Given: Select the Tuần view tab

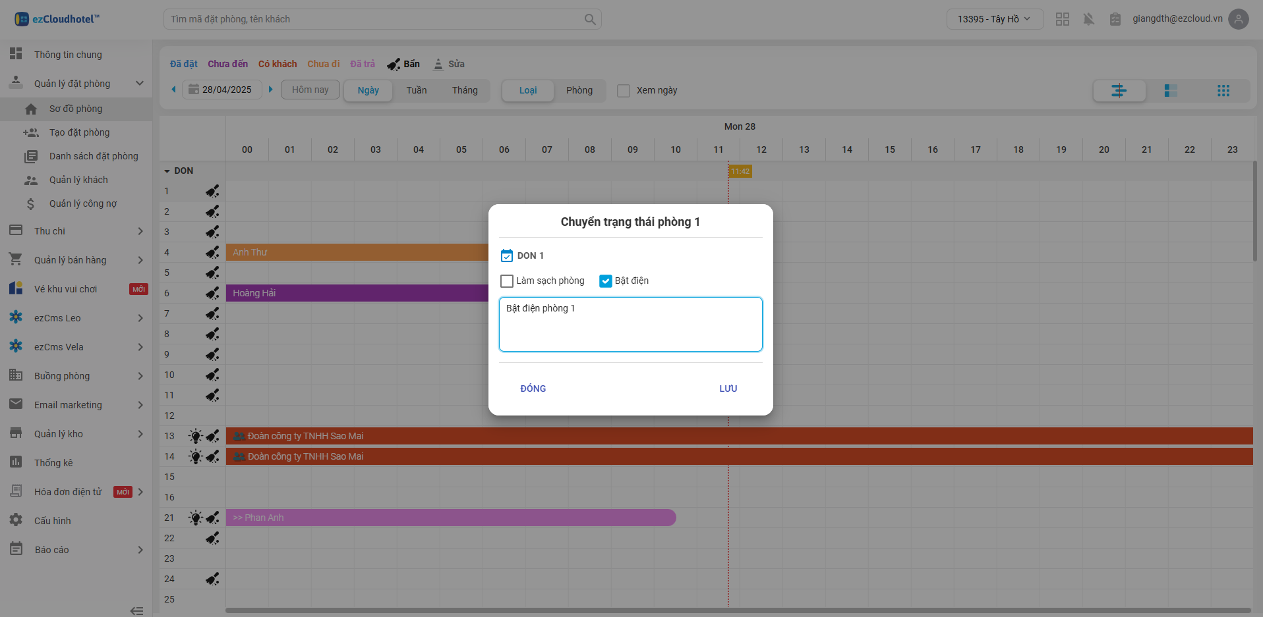Looking at the screenshot, I should [416, 90].
